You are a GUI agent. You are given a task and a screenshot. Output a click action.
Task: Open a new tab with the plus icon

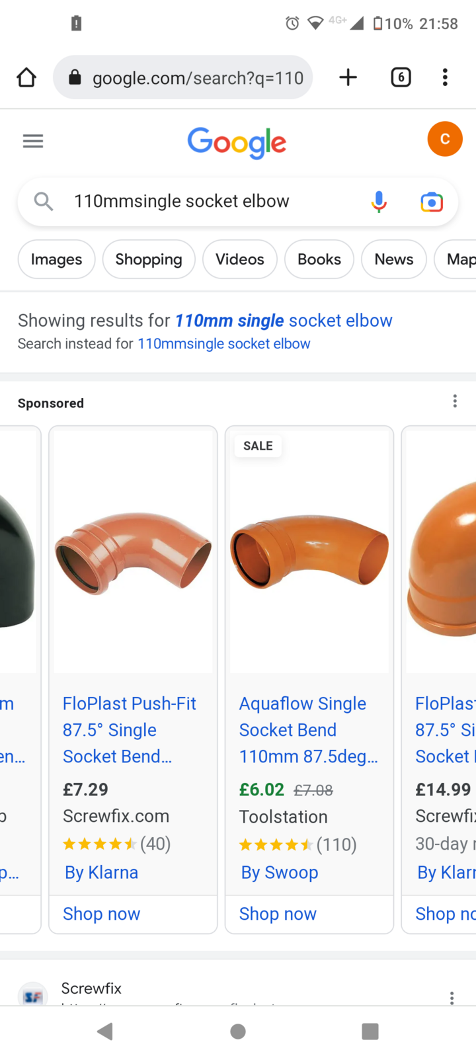(348, 77)
